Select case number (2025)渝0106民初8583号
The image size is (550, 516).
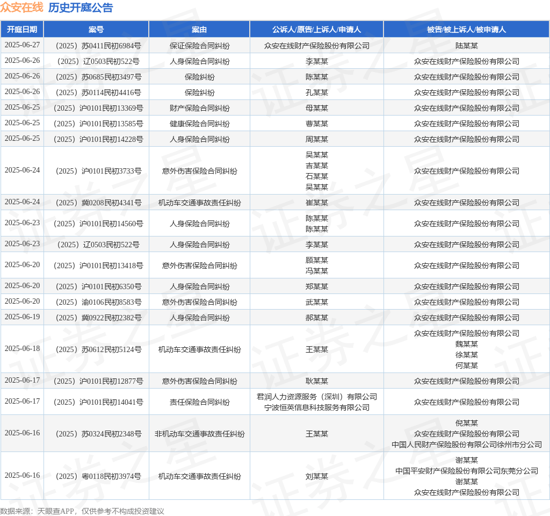pos(96,302)
